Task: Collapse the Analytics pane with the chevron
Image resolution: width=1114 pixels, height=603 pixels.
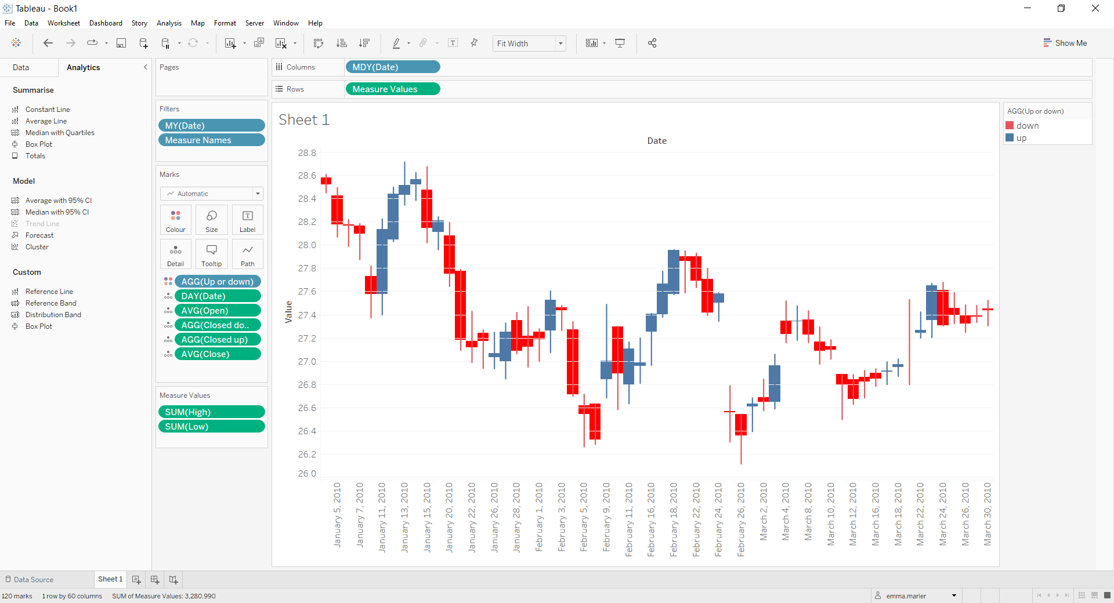Action: tap(145, 67)
